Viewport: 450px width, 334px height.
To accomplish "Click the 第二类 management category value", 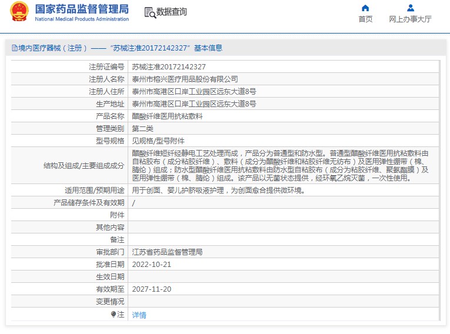I will [142, 129].
